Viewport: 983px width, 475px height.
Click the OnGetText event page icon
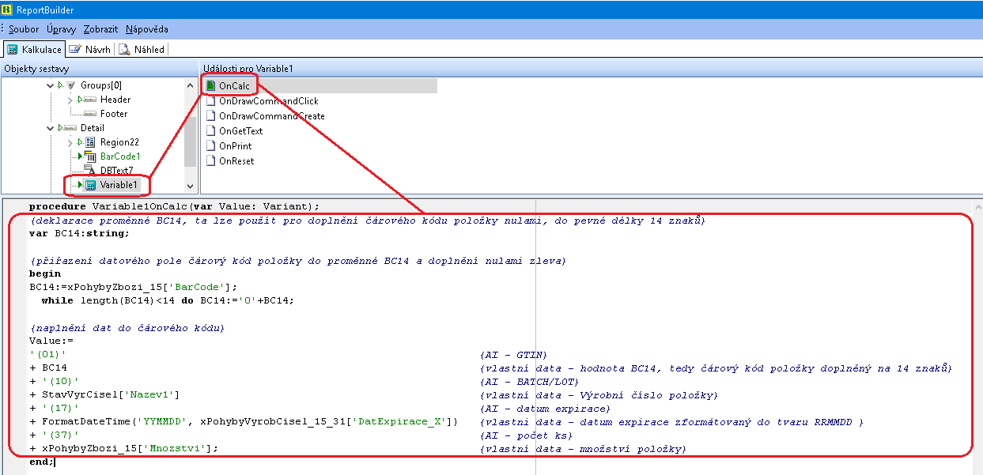click(x=210, y=131)
